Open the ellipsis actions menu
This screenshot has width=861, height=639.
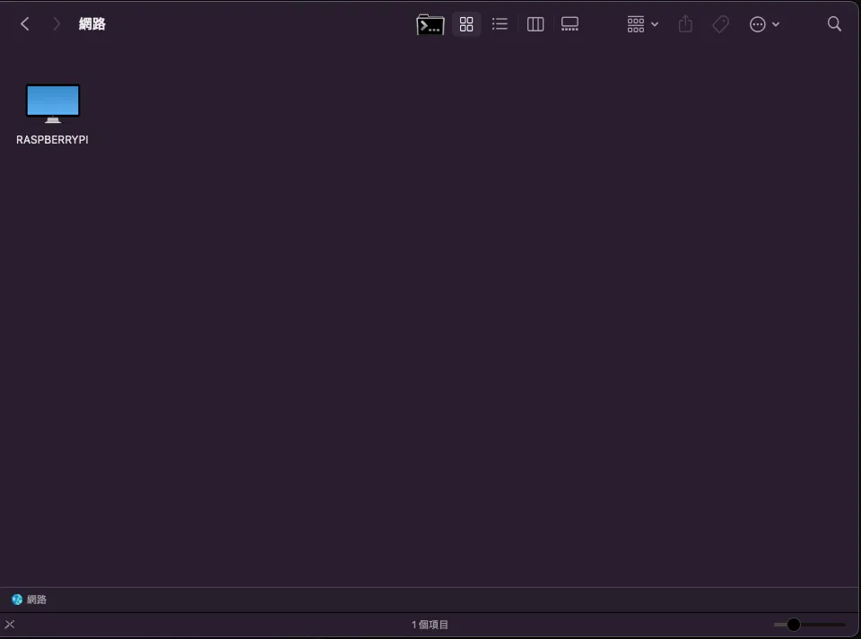tap(764, 25)
